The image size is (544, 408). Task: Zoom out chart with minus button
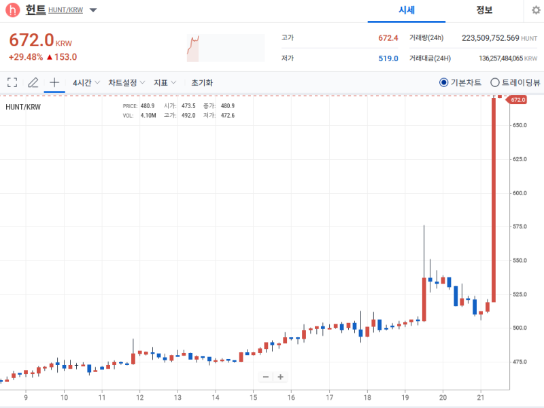coord(266,377)
